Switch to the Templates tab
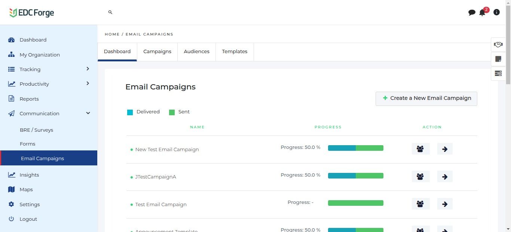The height and width of the screenshot is (232, 511). click(x=235, y=52)
